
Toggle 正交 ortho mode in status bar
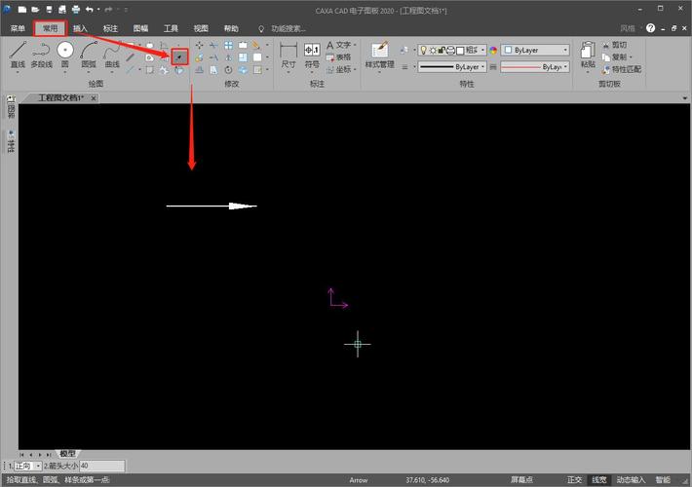pyautogui.click(x=575, y=480)
